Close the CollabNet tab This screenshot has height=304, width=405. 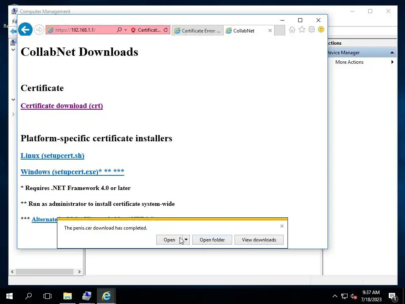tap(270, 30)
